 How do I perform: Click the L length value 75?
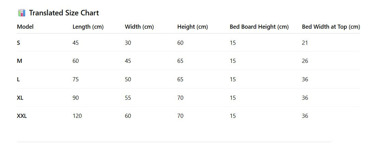click(x=75, y=79)
